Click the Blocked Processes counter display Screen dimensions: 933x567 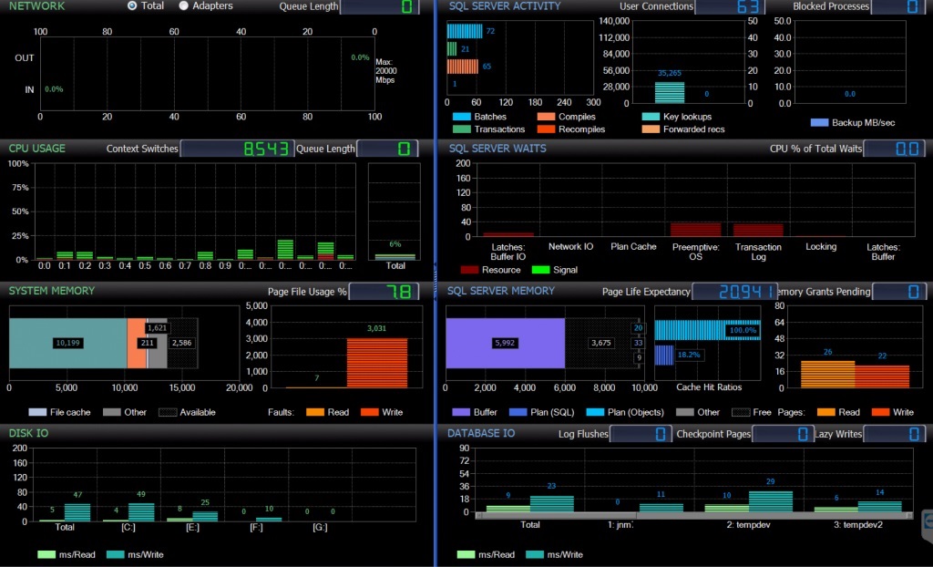tap(897, 7)
